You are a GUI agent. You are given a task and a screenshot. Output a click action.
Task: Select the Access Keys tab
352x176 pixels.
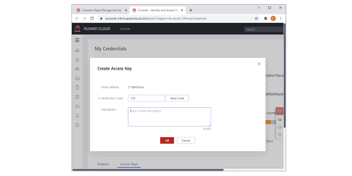[129, 164]
